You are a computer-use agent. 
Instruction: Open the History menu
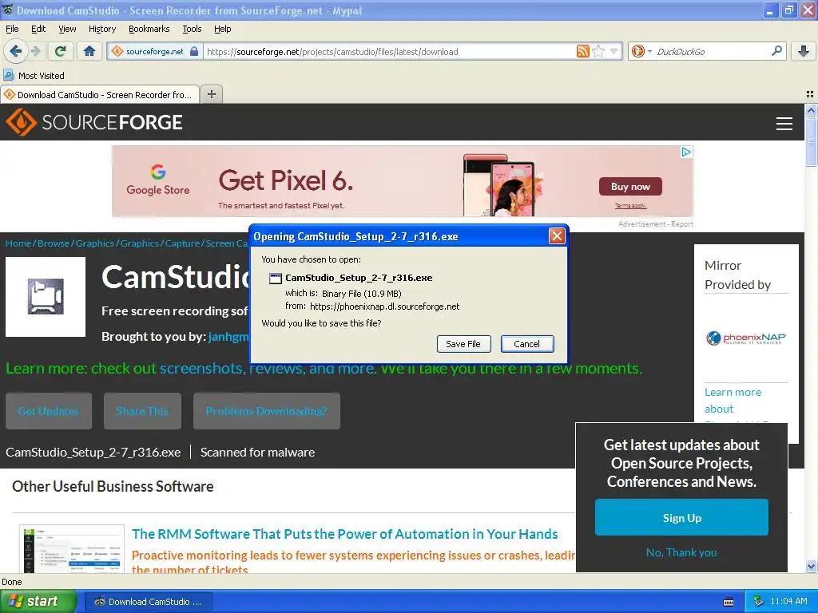101,29
